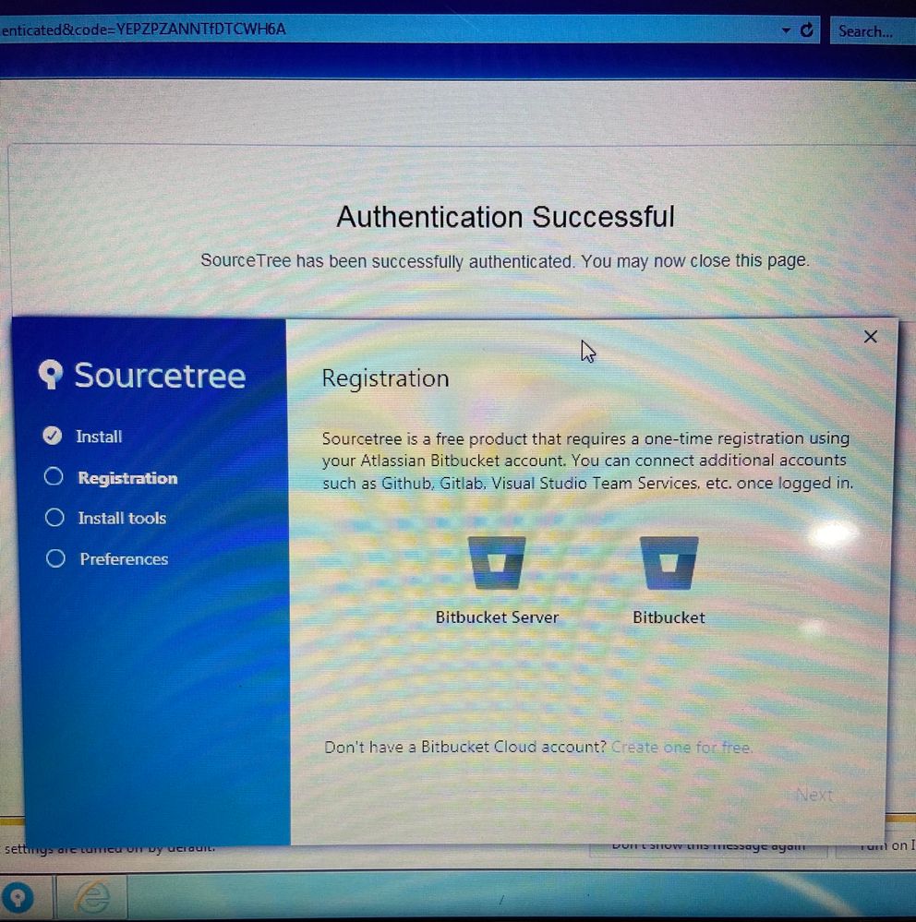Click the Sourcetree title text
The width and height of the screenshot is (916, 922).
pyautogui.click(x=160, y=375)
